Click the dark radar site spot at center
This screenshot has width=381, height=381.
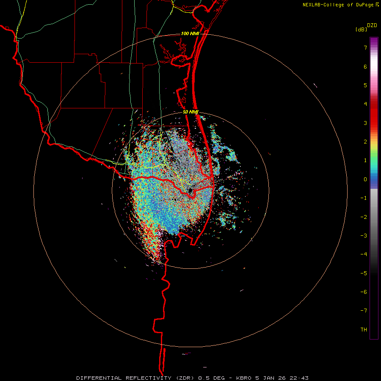coord(190,190)
